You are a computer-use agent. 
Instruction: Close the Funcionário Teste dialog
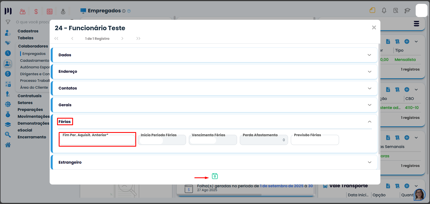(x=374, y=27)
